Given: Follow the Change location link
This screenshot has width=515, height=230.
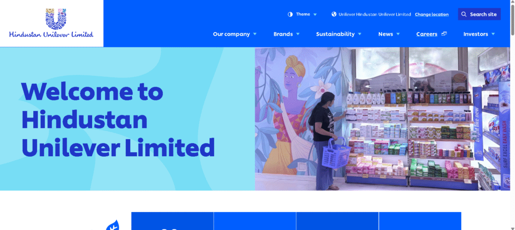Looking at the screenshot, I should [432, 15].
